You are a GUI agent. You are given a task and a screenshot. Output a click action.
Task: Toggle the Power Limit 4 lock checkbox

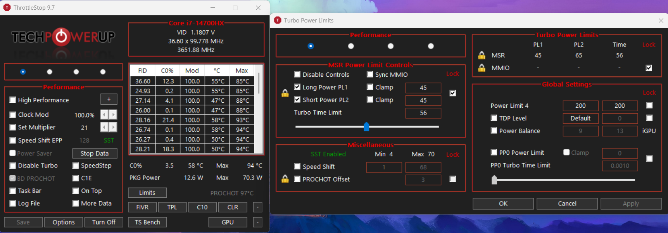click(x=649, y=105)
